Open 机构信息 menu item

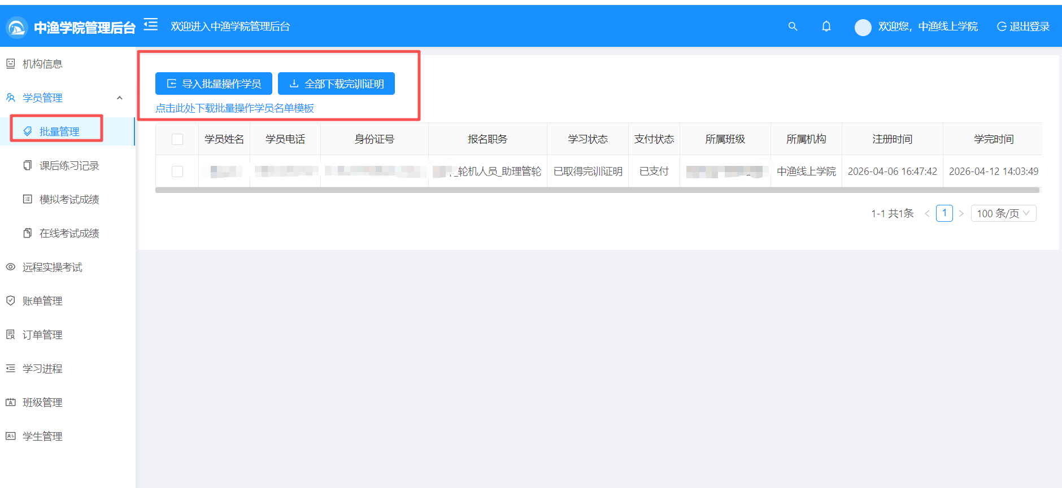(x=68, y=64)
